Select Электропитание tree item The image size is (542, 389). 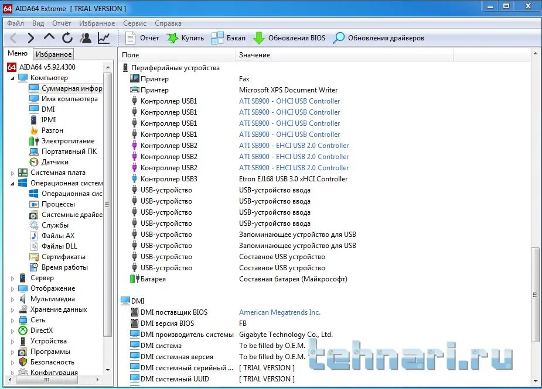[67, 141]
